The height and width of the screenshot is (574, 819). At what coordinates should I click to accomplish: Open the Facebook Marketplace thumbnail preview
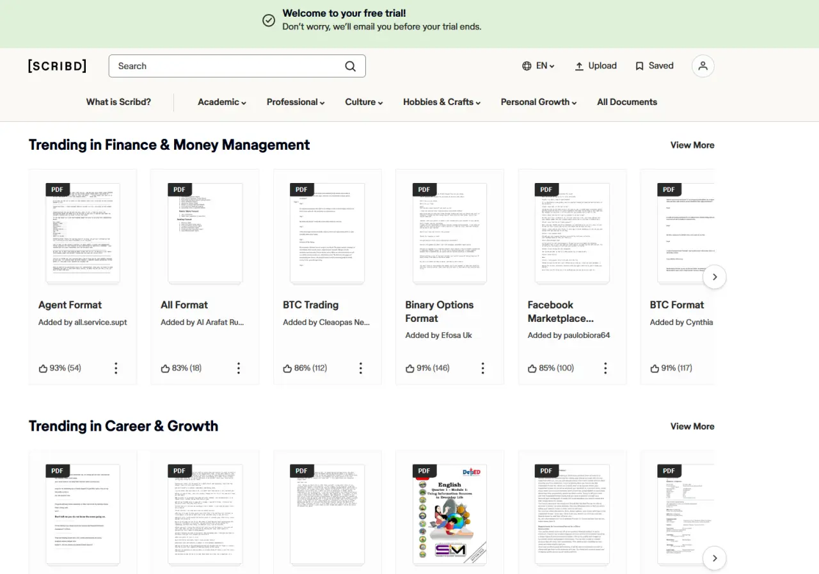tap(572, 233)
